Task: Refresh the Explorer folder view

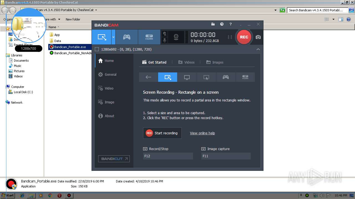Action: (282, 10)
